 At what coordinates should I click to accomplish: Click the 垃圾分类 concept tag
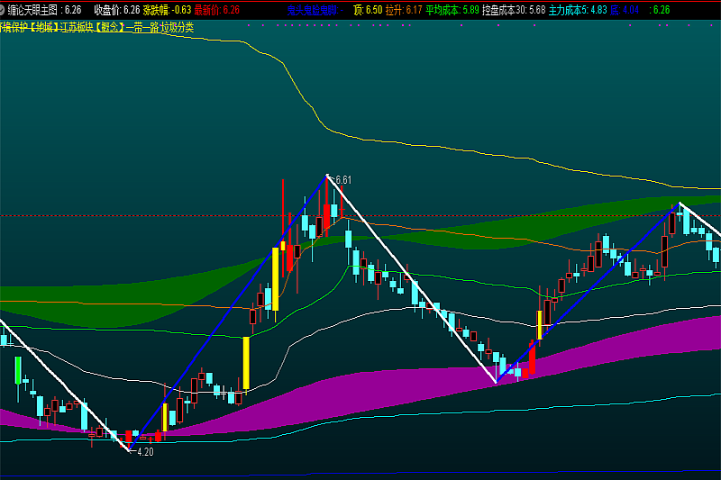pyautogui.click(x=175, y=27)
